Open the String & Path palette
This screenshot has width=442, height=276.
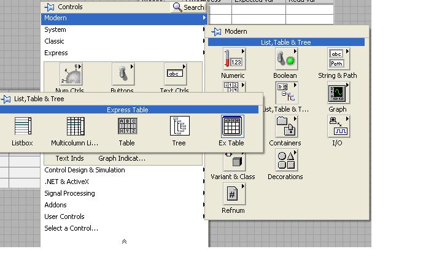(338, 59)
